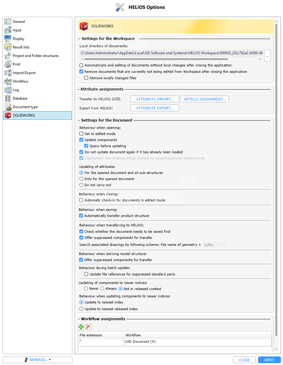Click the SOLIDWORKS logo in header banner
The height and width of the screenshot is (365, 283).
pyautogui.click(x=84, y=26)
